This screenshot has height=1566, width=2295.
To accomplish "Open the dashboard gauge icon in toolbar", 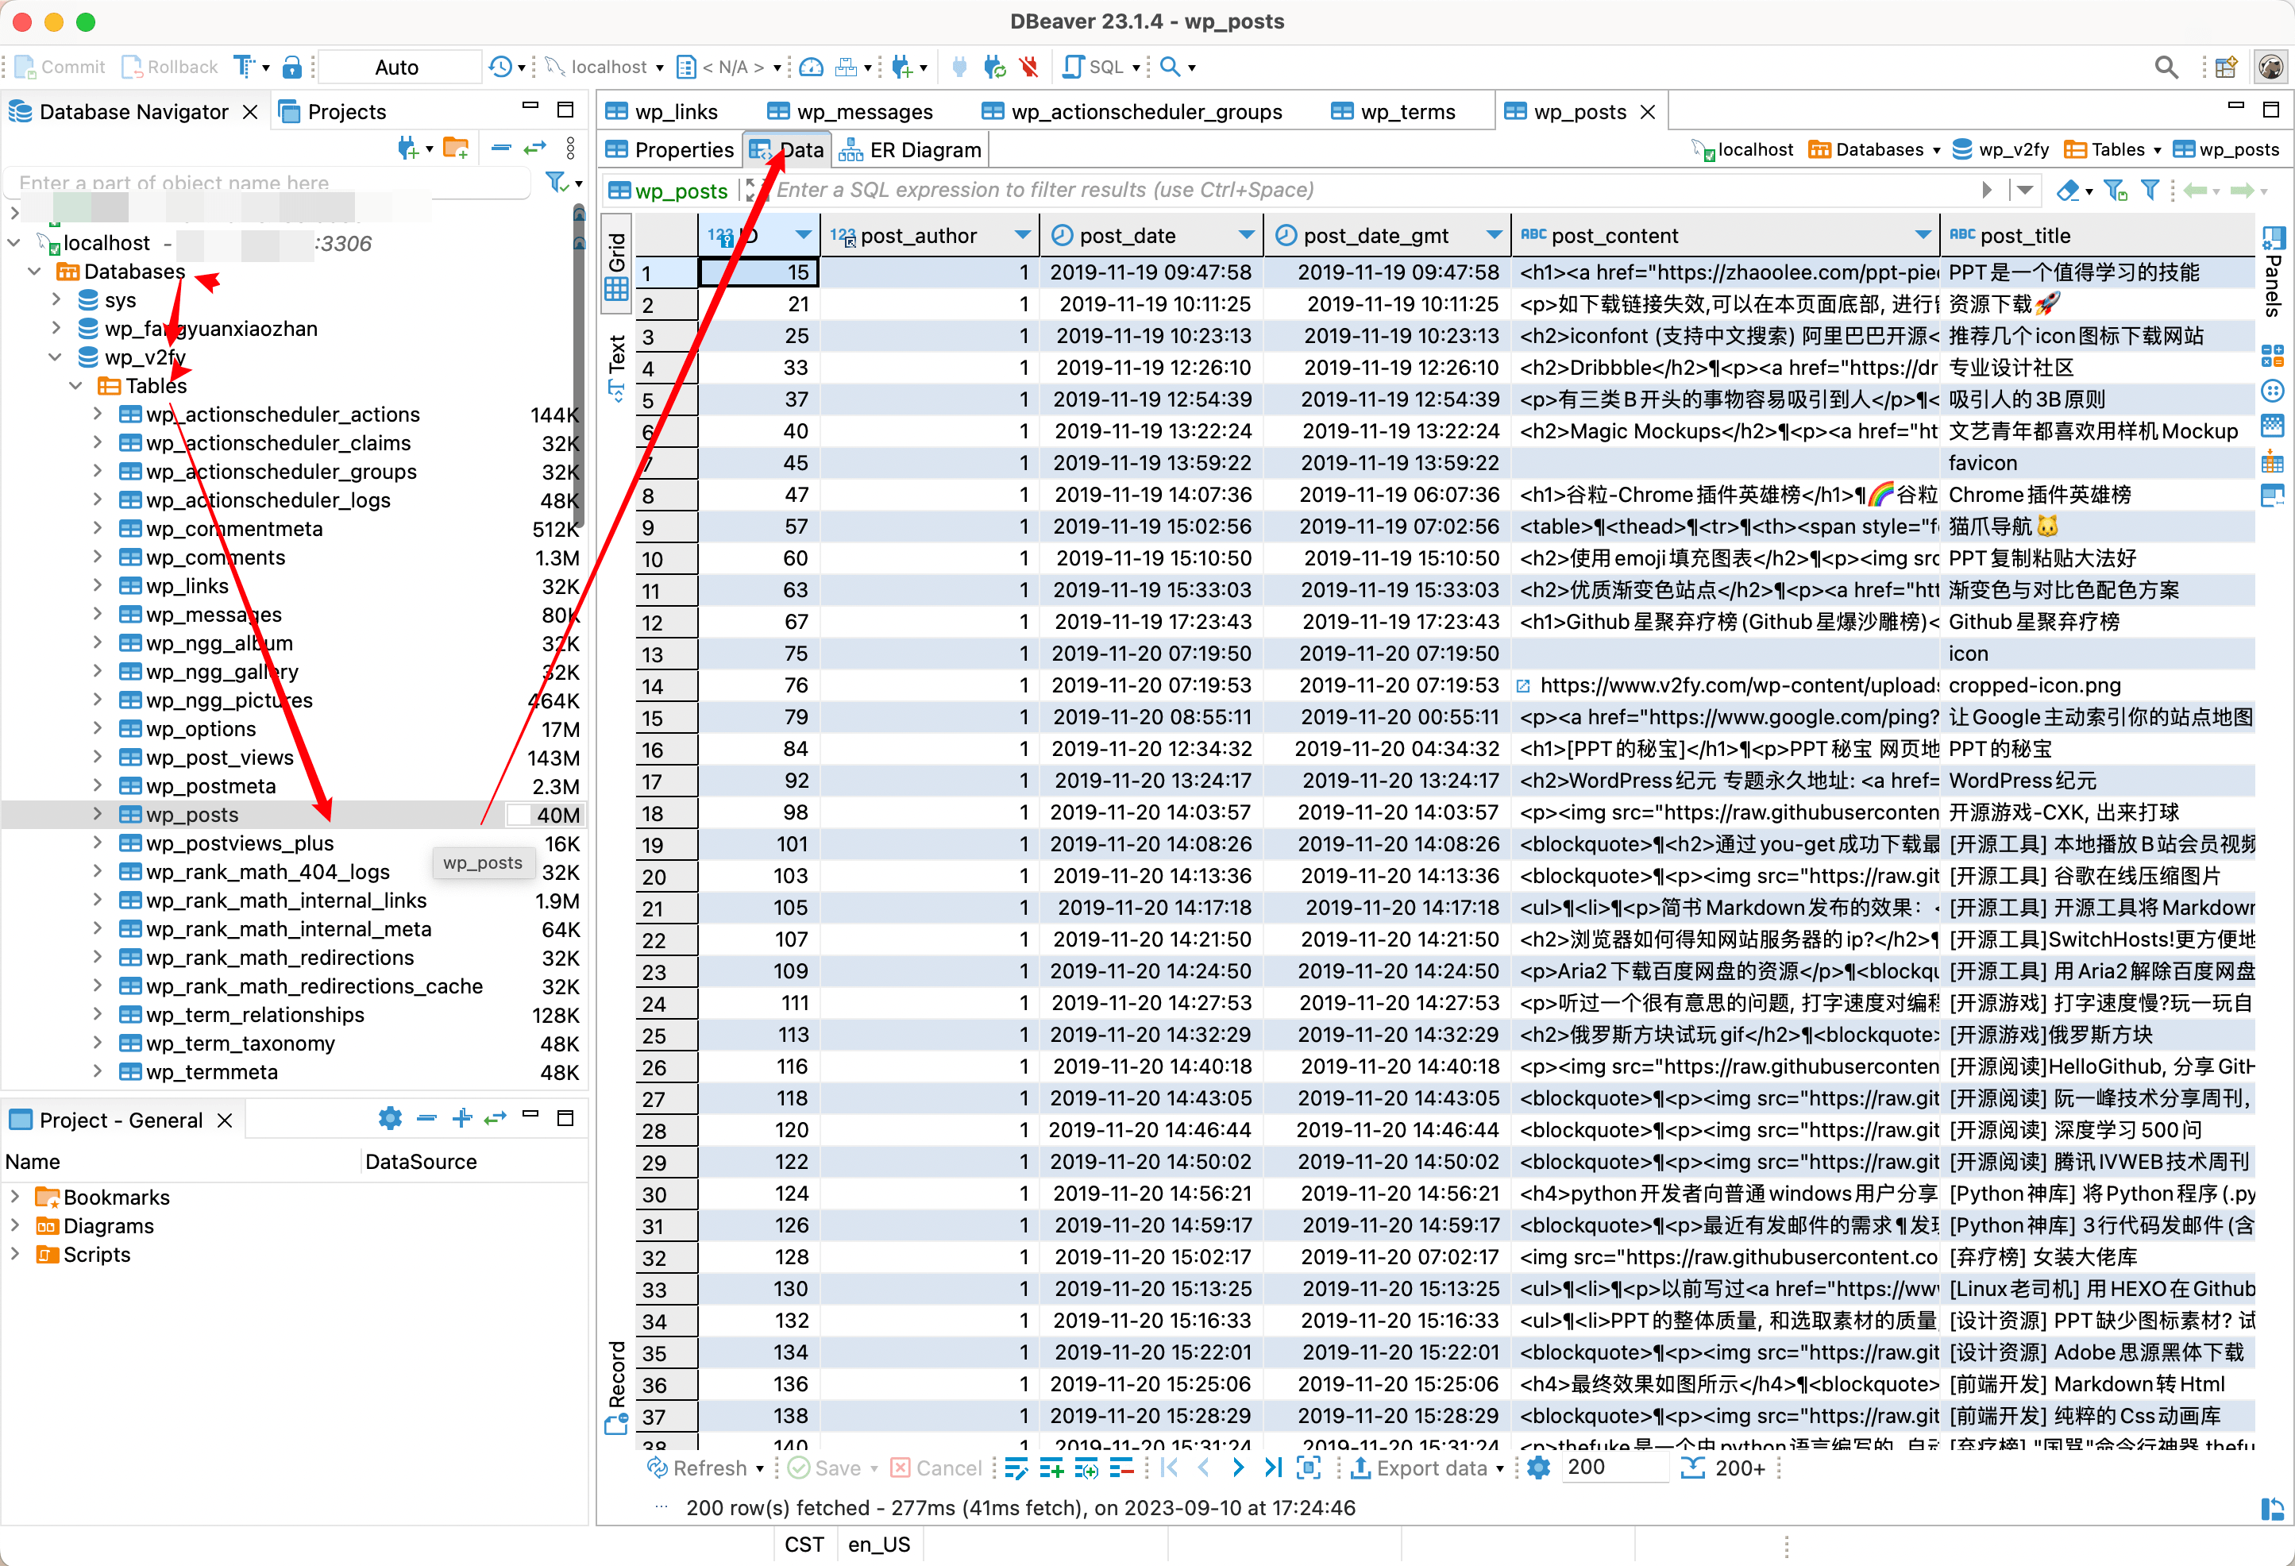I will pyautogui.click(x=811, y=67).
